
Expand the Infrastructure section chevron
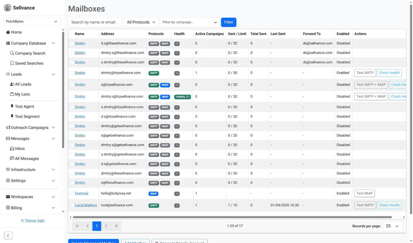pos(53,170)
